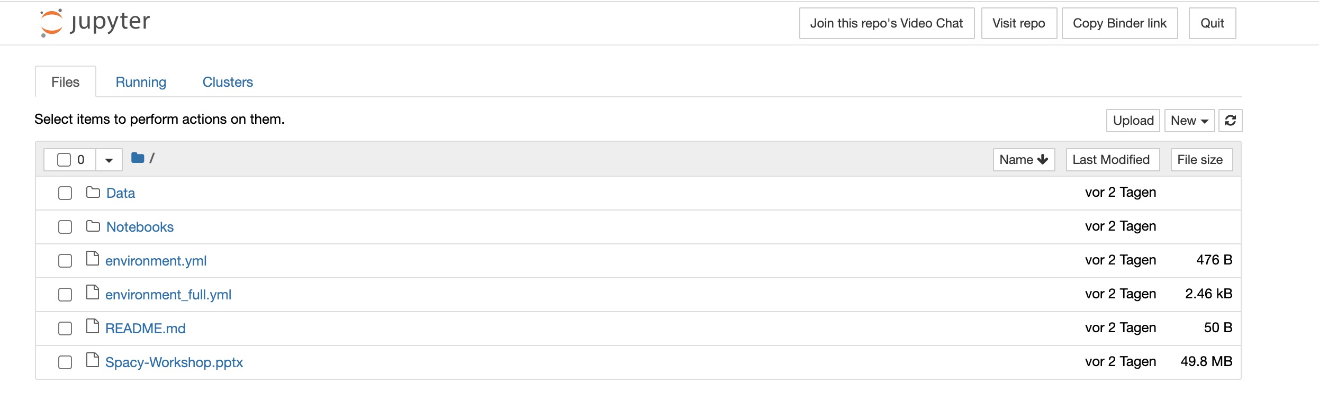The height and width of the screenshot is (420, 1319).
Task: Click the Data folder icon
Action: point(93,192)
